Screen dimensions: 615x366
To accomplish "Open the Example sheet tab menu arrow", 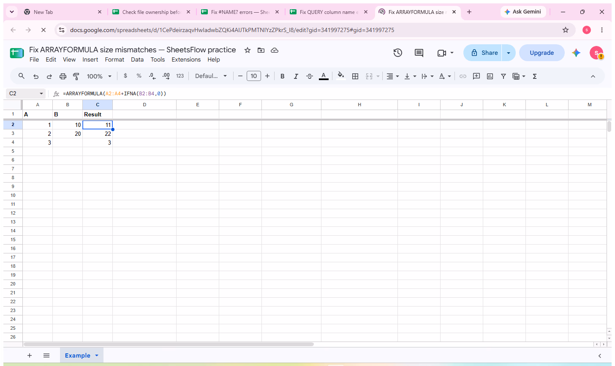I will click(x=97, y=355).
